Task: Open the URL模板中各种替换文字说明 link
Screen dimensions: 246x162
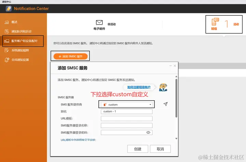Action: [x=78, y=140]
